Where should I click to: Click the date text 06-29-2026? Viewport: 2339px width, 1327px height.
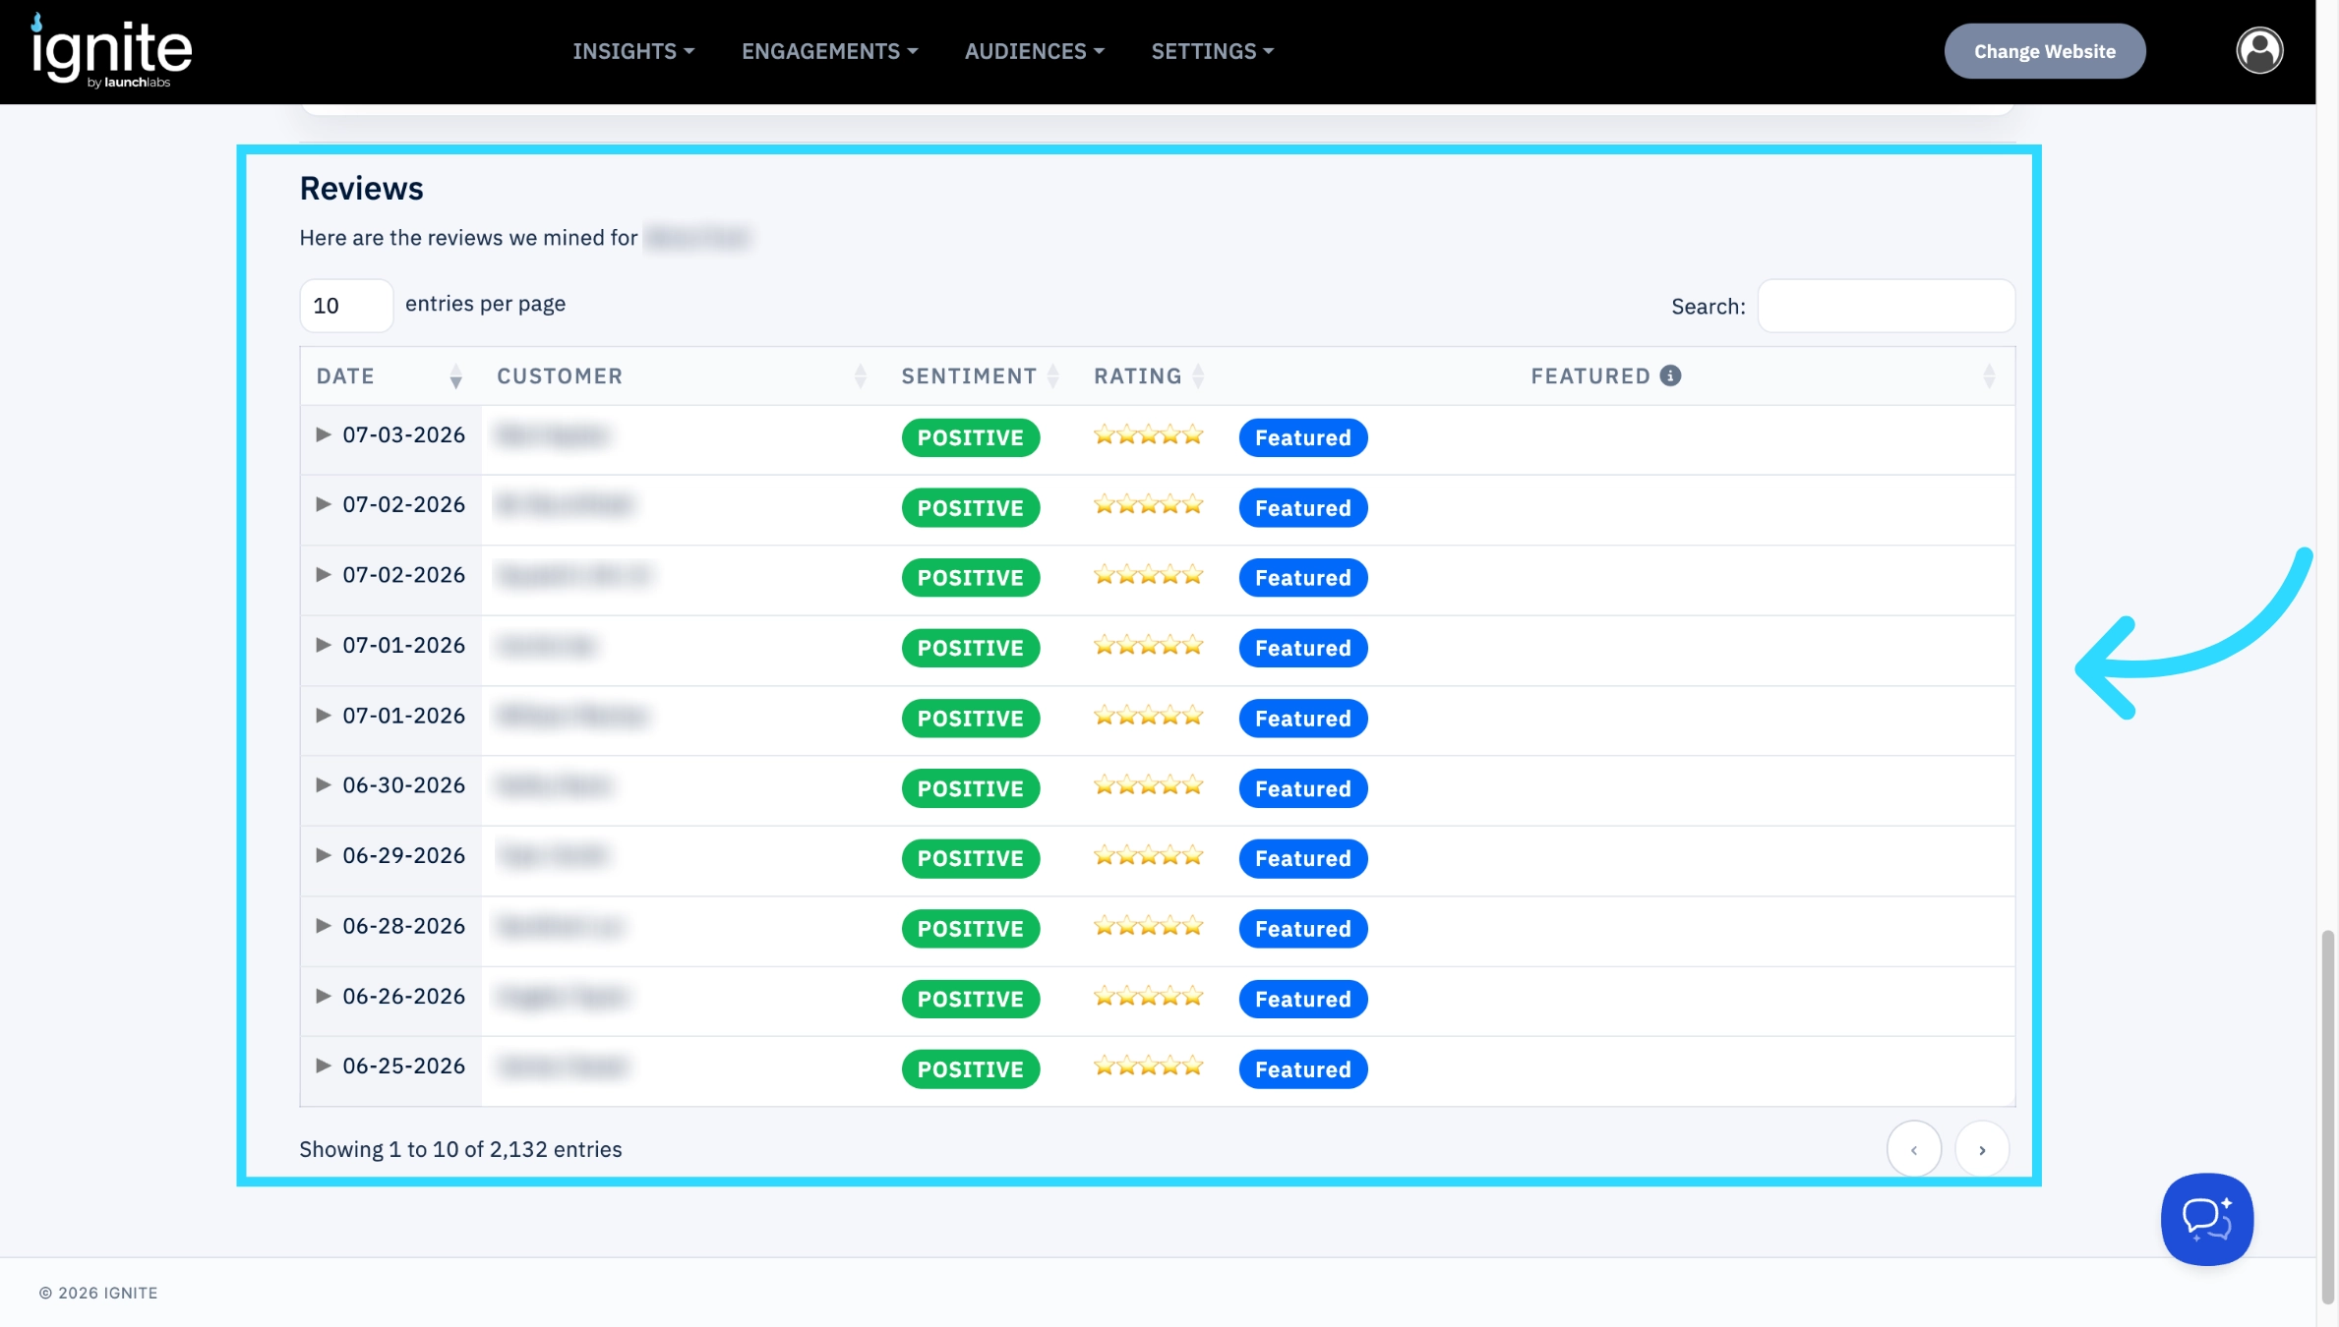[x=403, y=855]
